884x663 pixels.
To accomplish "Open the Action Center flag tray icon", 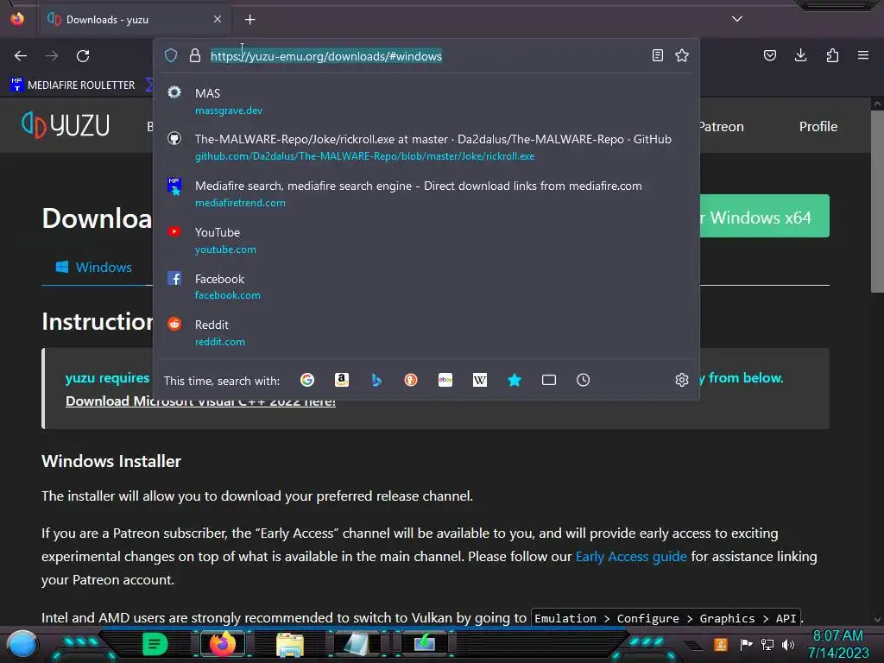I will coord(746,644).
